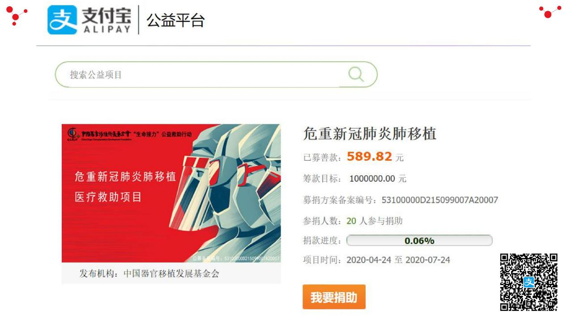
Task: Click the small Alipay icon inside the QR code
Action: [529, 282]
